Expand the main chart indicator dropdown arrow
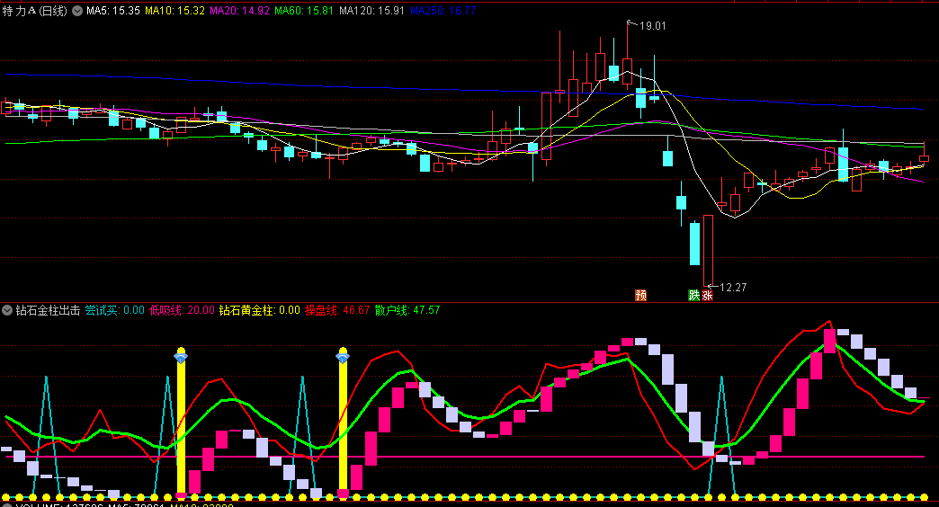The image size is (939, 507). click(x=77, y=11)
